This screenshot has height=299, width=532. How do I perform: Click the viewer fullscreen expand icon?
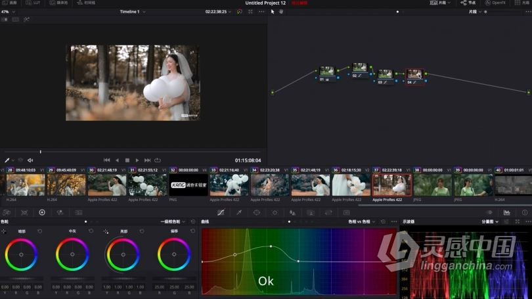250,12
